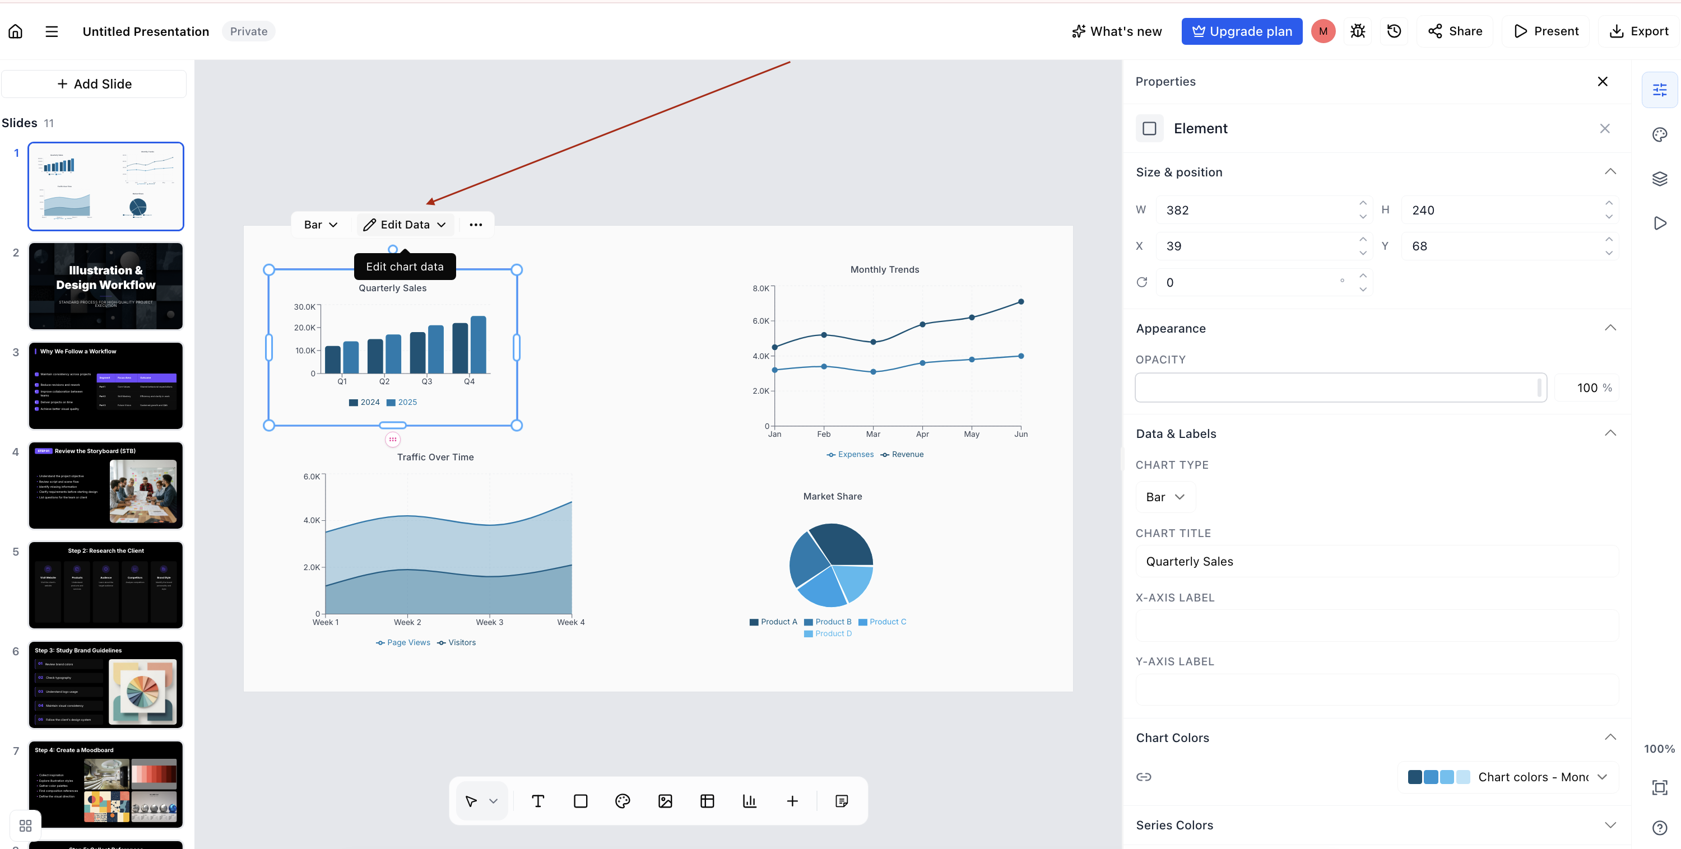Insert a table with the table icon
The height and width of the screenshot is (849, 1681).
coord(707,801)
